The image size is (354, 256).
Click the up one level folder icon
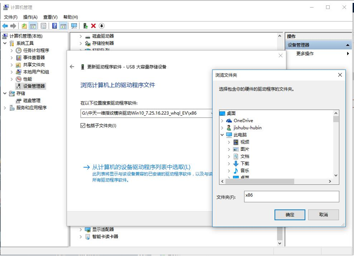point(24,26)
